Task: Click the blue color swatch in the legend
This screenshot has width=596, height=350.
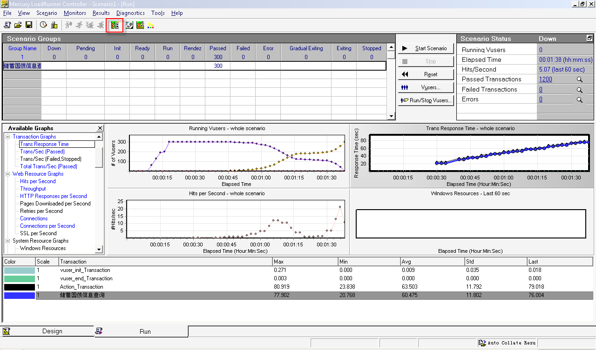Action: 19,296
